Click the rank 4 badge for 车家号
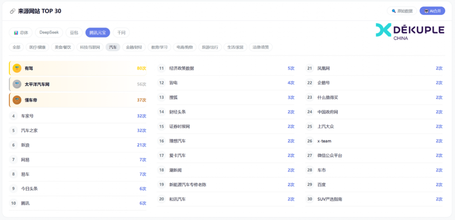 point(13,116)
